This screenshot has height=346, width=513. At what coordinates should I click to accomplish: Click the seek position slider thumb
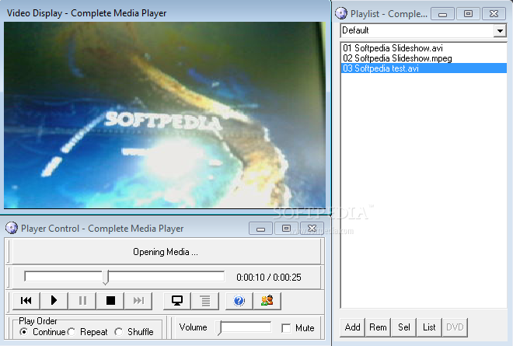(x=106, y=278)
